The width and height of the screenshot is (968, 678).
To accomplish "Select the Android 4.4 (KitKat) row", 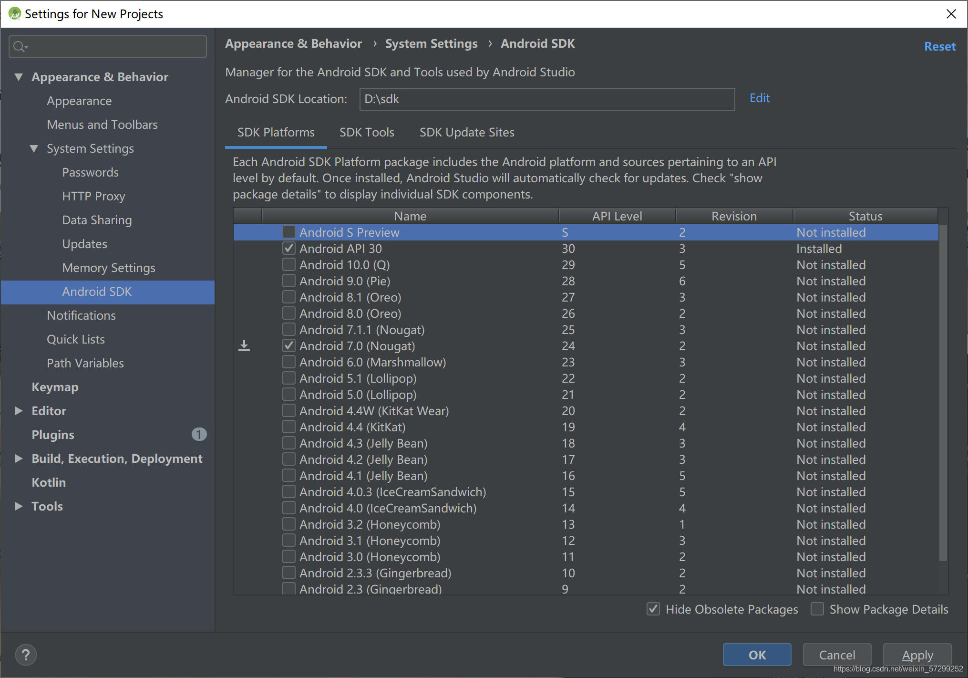I will click(x=586, y=427).
